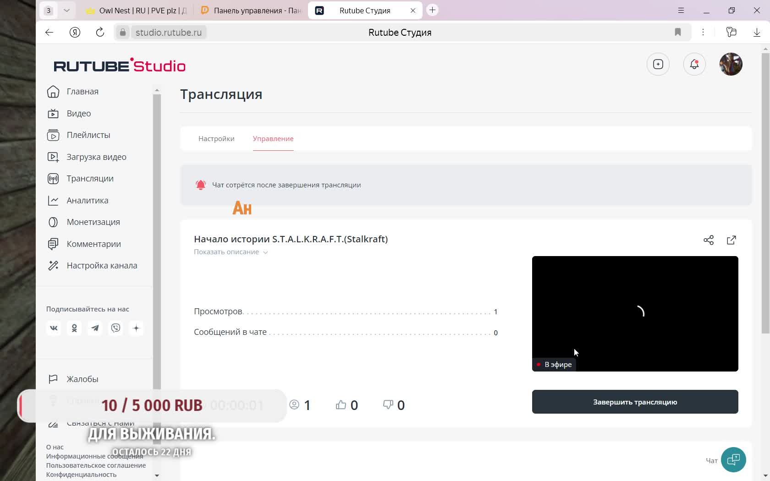Viewport: 770px width, 481px height.
Task: Open VK social link icon
Action: (54, 328)
